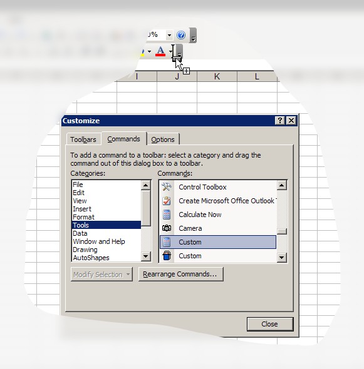This screenshot has width=364, height=369.
Task: Switch to the Commands tab
Action: 124,139
